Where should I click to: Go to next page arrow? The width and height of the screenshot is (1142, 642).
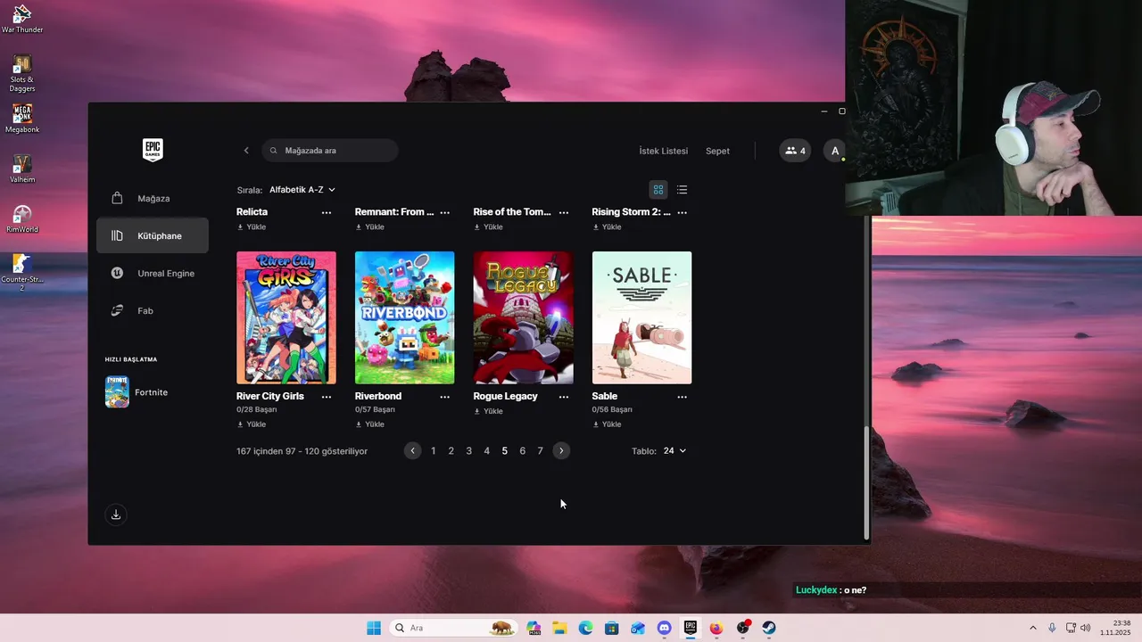pos(561,451)
